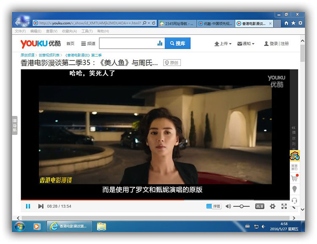317x244 pixels.
Task: Close the 香港电影漫谈 tab
Action: coord(270,23)
